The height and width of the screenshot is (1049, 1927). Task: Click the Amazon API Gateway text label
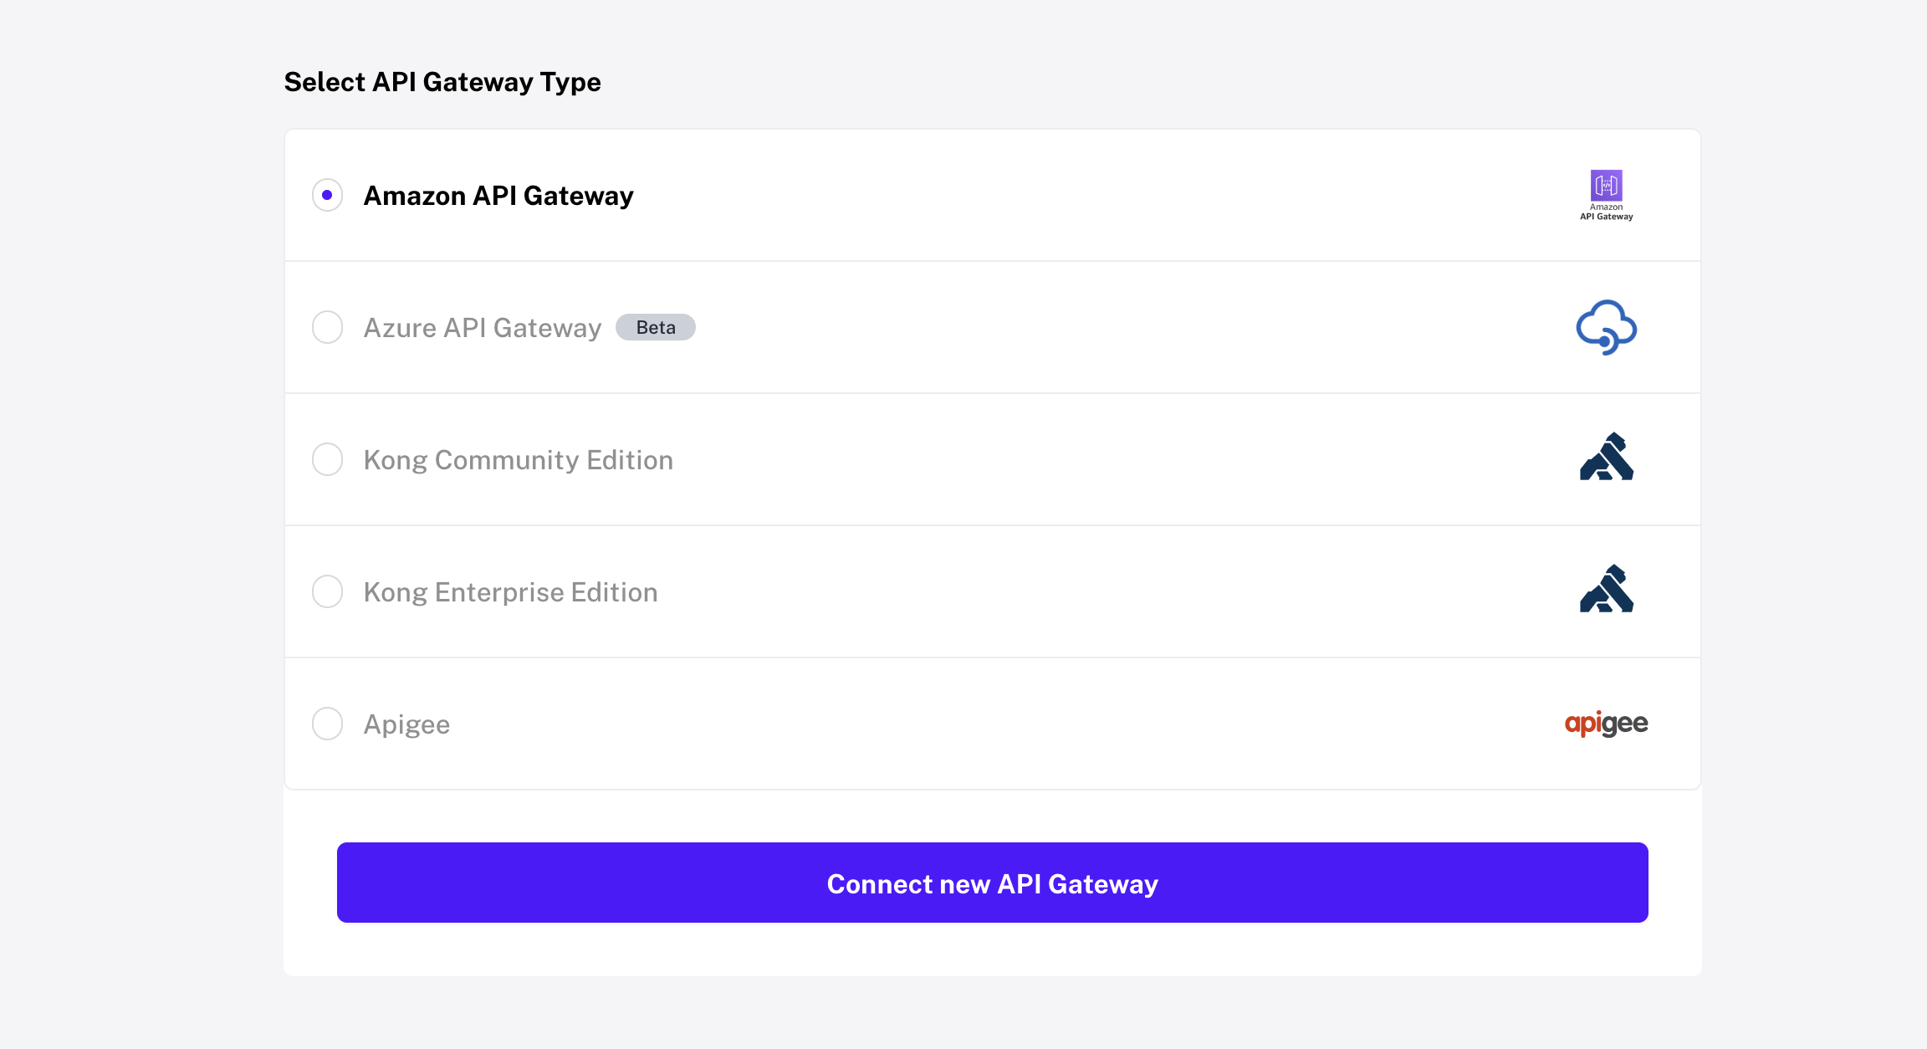pyautogui.click(x=498, y=195)
